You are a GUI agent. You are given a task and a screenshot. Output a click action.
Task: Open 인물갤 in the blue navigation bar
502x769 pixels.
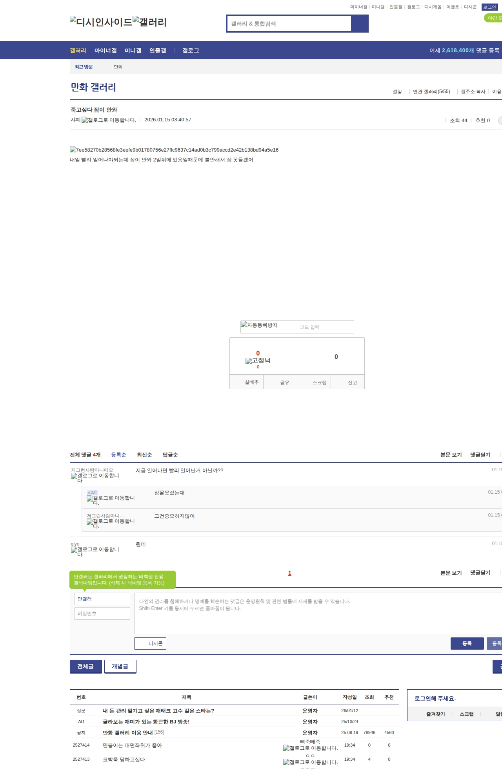click(158, 50)
